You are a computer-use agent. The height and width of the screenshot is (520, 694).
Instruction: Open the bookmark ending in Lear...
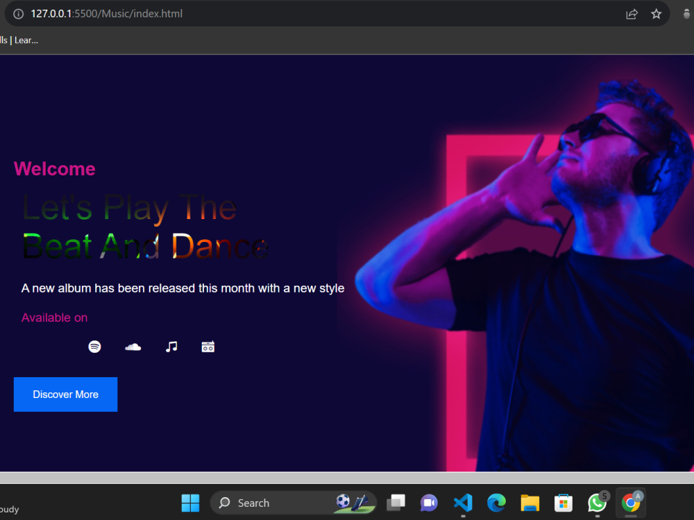[19, 40]
